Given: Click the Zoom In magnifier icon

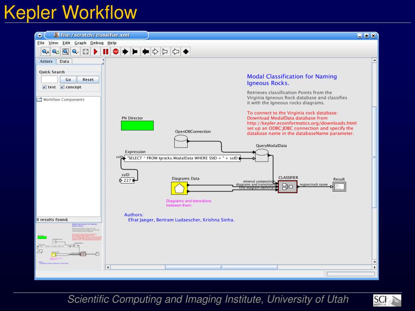Looking at the screenshot, I should coord(45,51).
